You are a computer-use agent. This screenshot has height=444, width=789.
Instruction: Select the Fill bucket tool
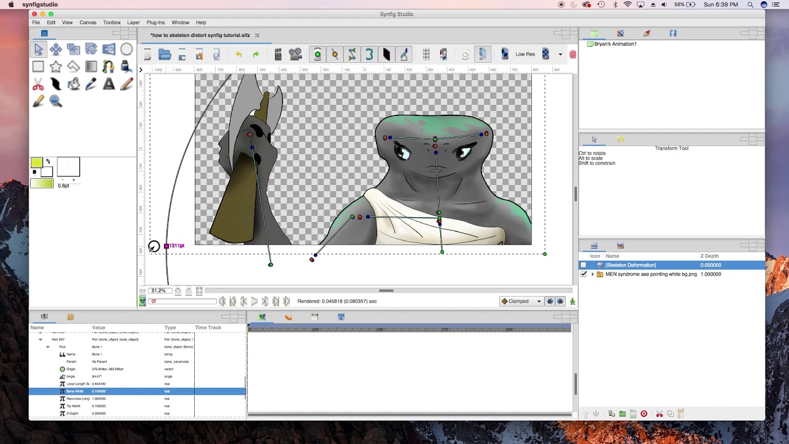(x=73, y=84)
